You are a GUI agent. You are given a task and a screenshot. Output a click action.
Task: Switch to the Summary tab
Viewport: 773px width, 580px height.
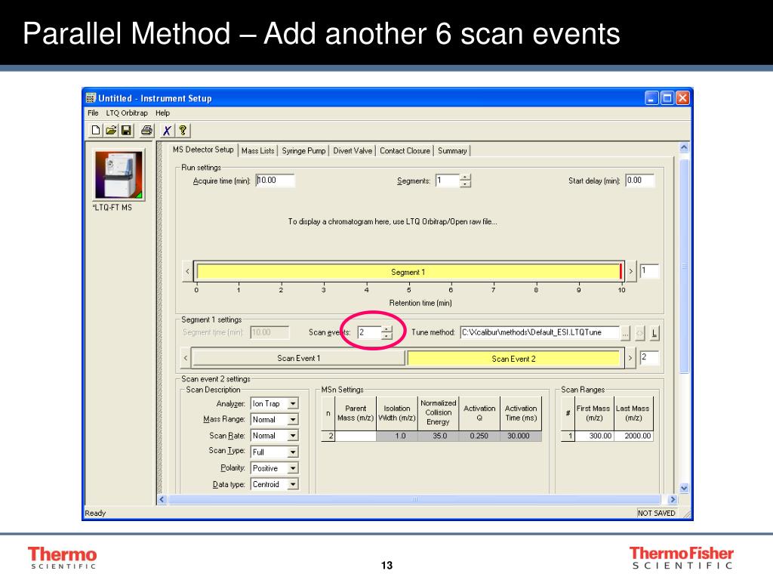pyautogui.click(x=452, y=151)
